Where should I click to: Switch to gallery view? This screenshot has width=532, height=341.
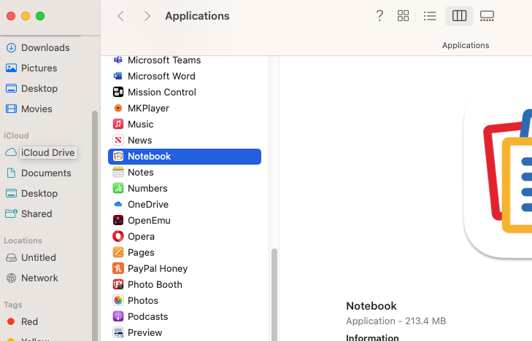coord(487,15)
